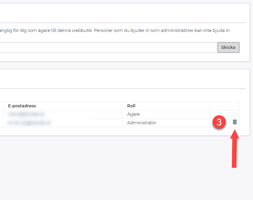Click the empty action cell in Ägare row

(x=224, y=114)
